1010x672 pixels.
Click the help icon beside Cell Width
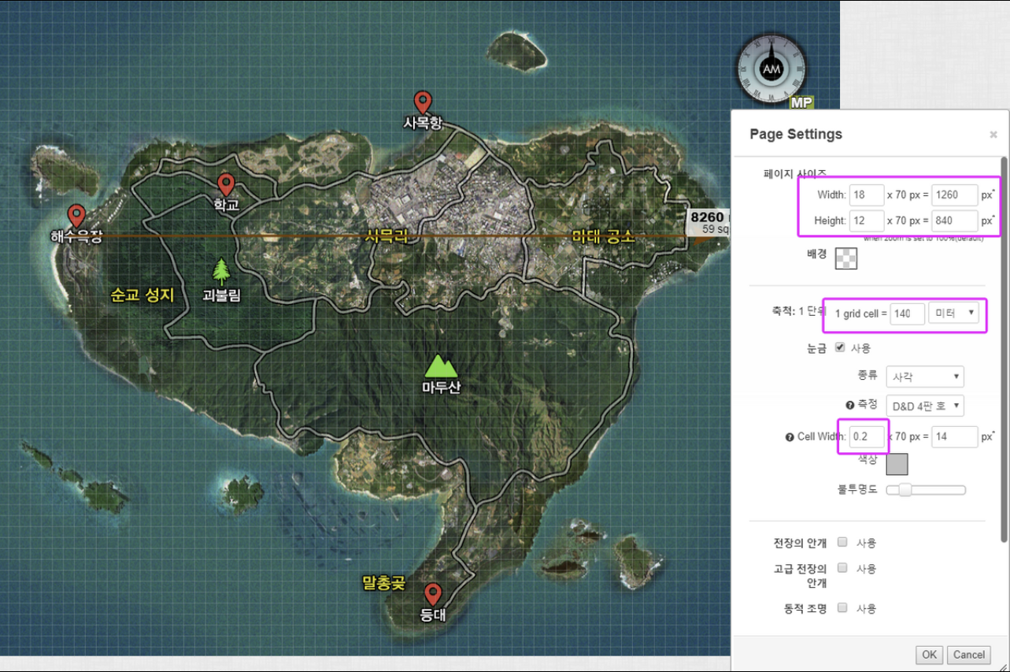790,437
